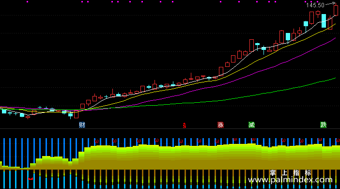340x189 pixels.
Task: Select the large cyan candlestick near the peak
Action: click(324, 21)
